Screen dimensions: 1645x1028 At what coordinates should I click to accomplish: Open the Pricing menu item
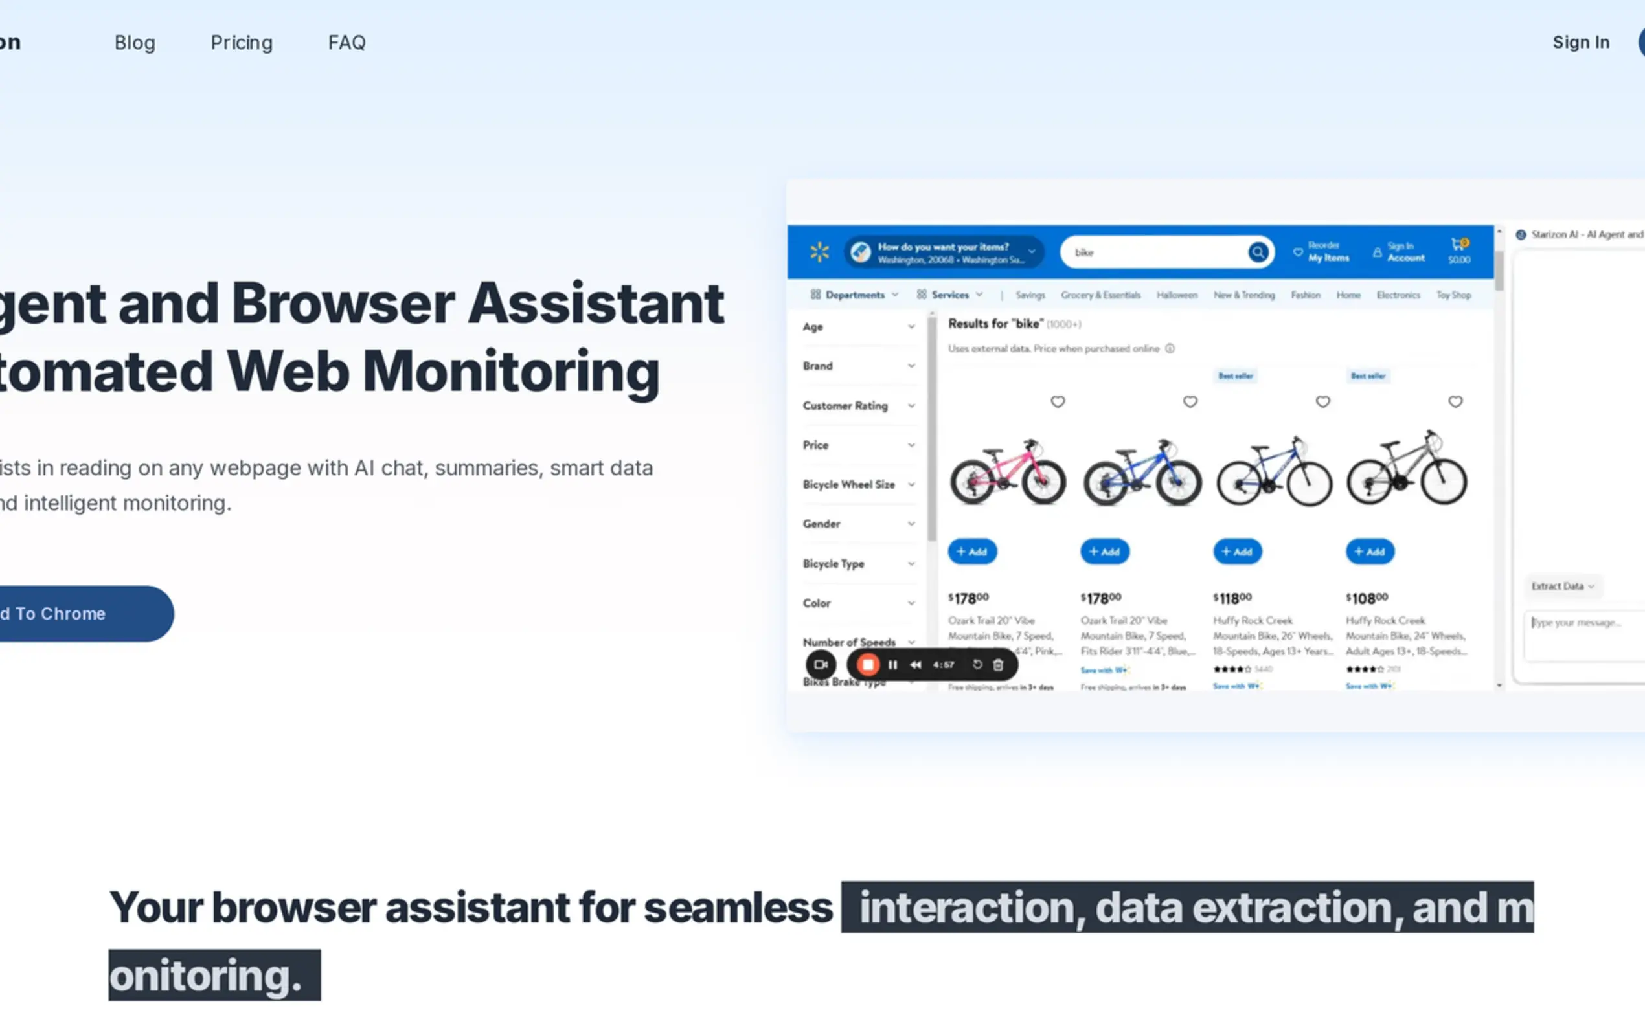(x=242, y=43)
